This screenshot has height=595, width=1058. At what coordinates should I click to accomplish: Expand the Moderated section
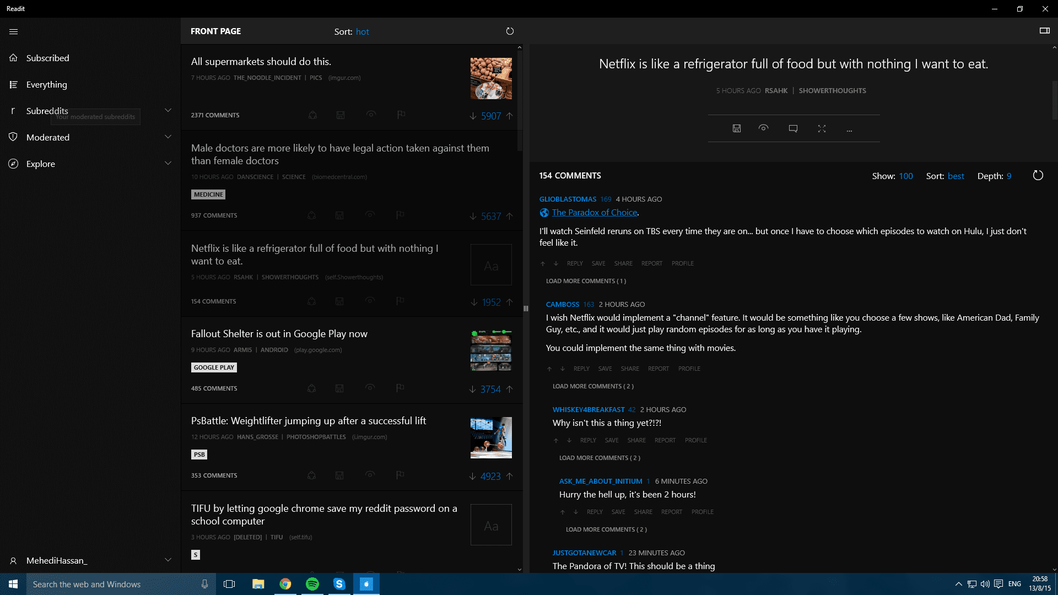(168, 137)
